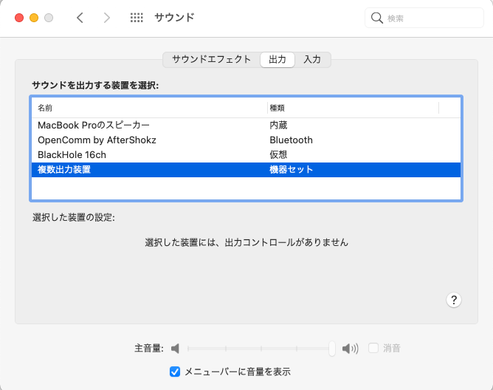
Task: Uncheck メニューバーに音量を表示 checkbox
Action: [x=175, y=372]
